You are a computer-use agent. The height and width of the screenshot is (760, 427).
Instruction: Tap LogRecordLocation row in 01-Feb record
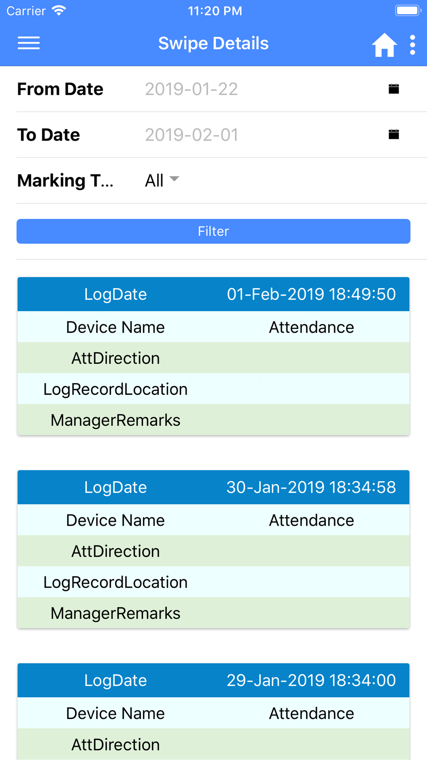(x=213, y=389)
